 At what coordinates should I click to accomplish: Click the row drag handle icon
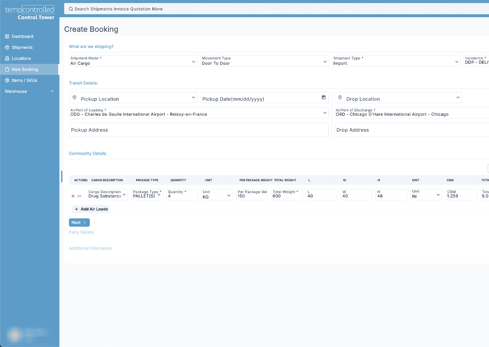(x=79, y=196)
